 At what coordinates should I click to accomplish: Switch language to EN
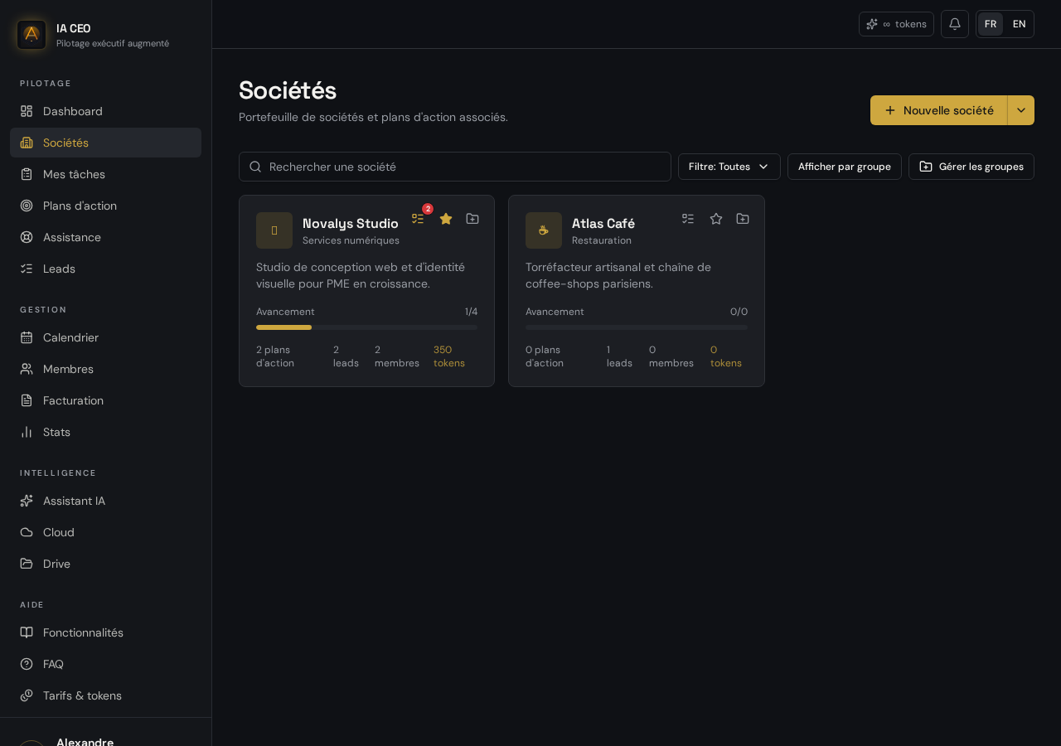[1020, 24]
